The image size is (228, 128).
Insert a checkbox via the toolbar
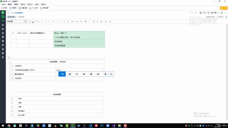[68, 21]
